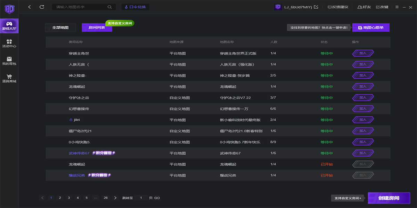Image resolution: width=417 pixels, height=208 pixels.
Task: Go to previous page with left chevron
Action: click(43, 198)
